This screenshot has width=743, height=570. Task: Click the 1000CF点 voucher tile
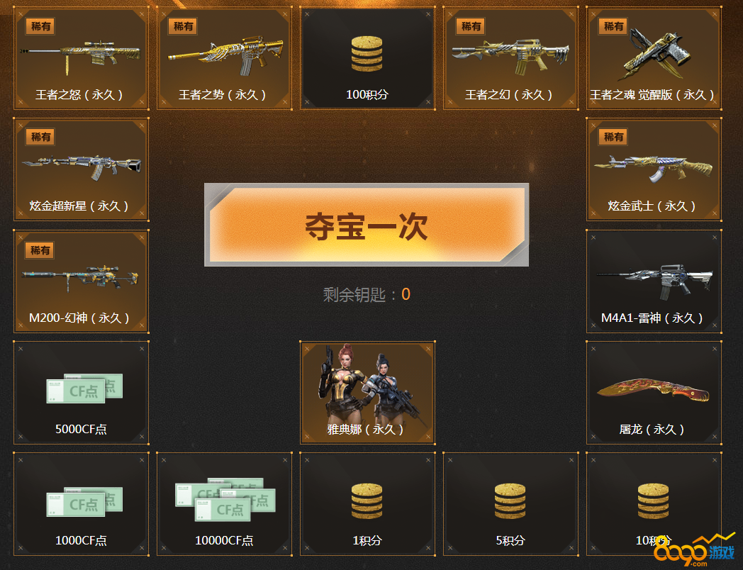tap(81, 504)
